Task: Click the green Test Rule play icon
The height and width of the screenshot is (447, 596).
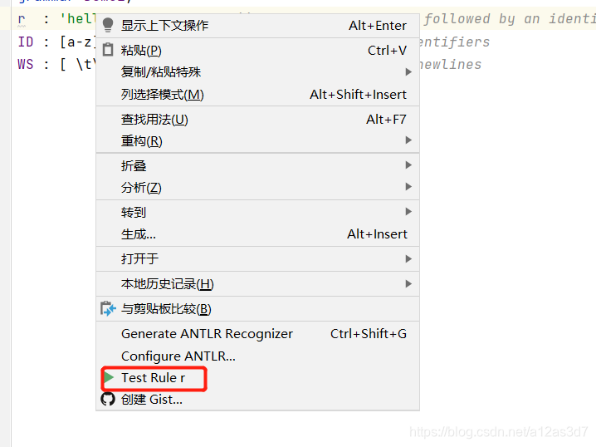Action: tap(110, 377)
